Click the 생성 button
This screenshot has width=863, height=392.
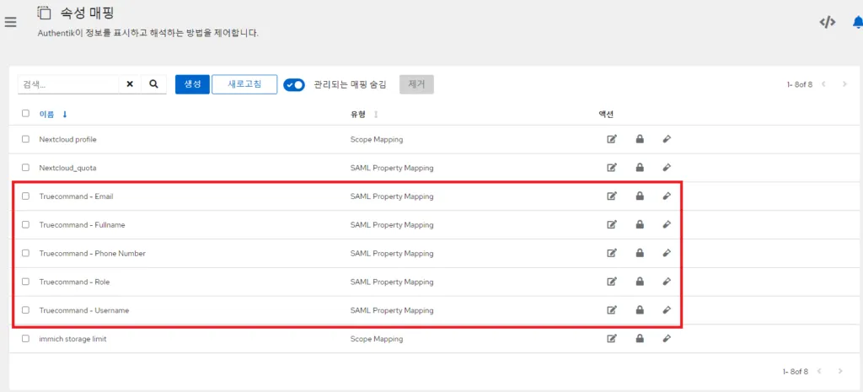191,84
